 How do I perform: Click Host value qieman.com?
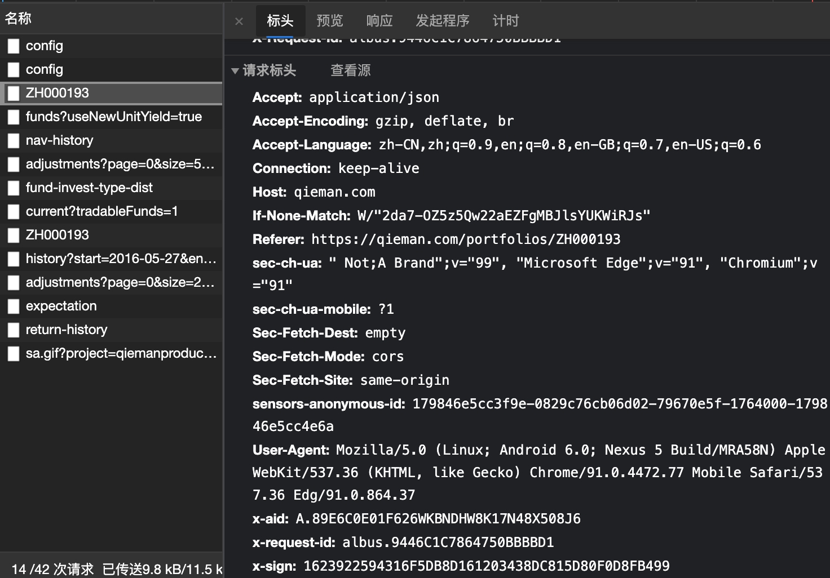(x=334, y=192)
